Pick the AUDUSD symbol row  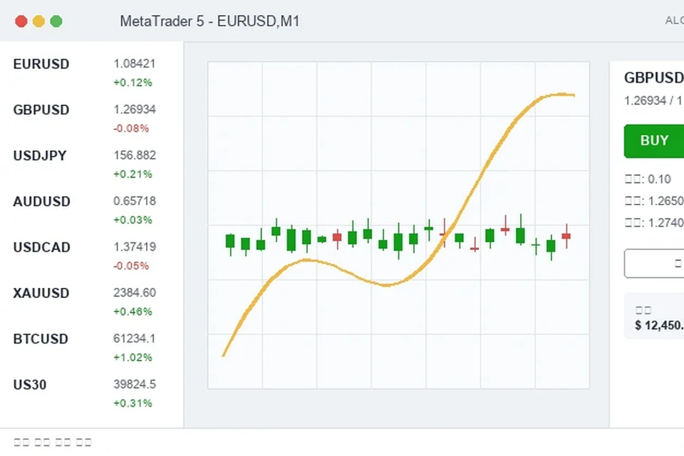[91, 210]
